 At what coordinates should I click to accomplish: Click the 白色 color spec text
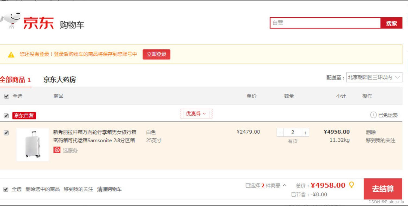coord(151,132)
